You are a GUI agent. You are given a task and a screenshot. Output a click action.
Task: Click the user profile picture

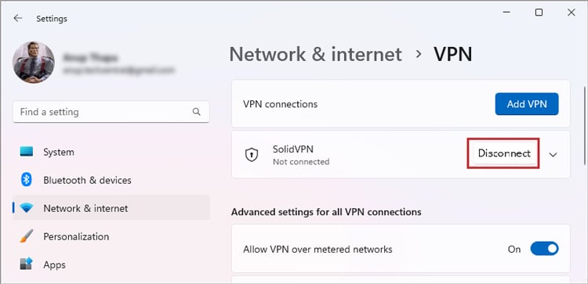[x=34, y=62]
